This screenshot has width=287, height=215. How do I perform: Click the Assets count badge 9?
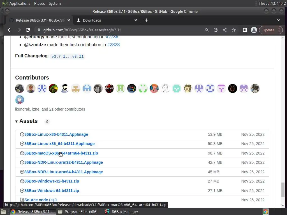[x=47, y=121]
